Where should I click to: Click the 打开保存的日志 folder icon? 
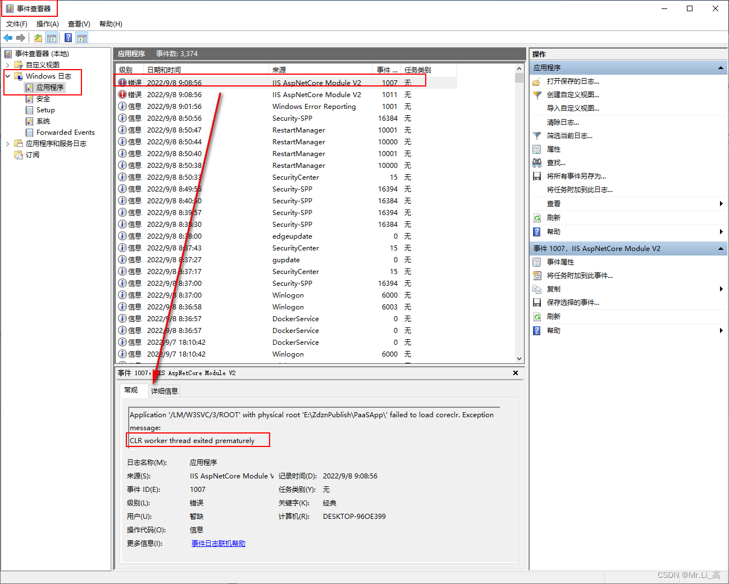tap(537, 81)
